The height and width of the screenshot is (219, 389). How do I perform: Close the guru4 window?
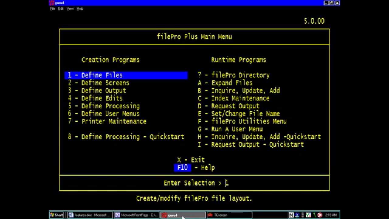click(x=337, y=3)
